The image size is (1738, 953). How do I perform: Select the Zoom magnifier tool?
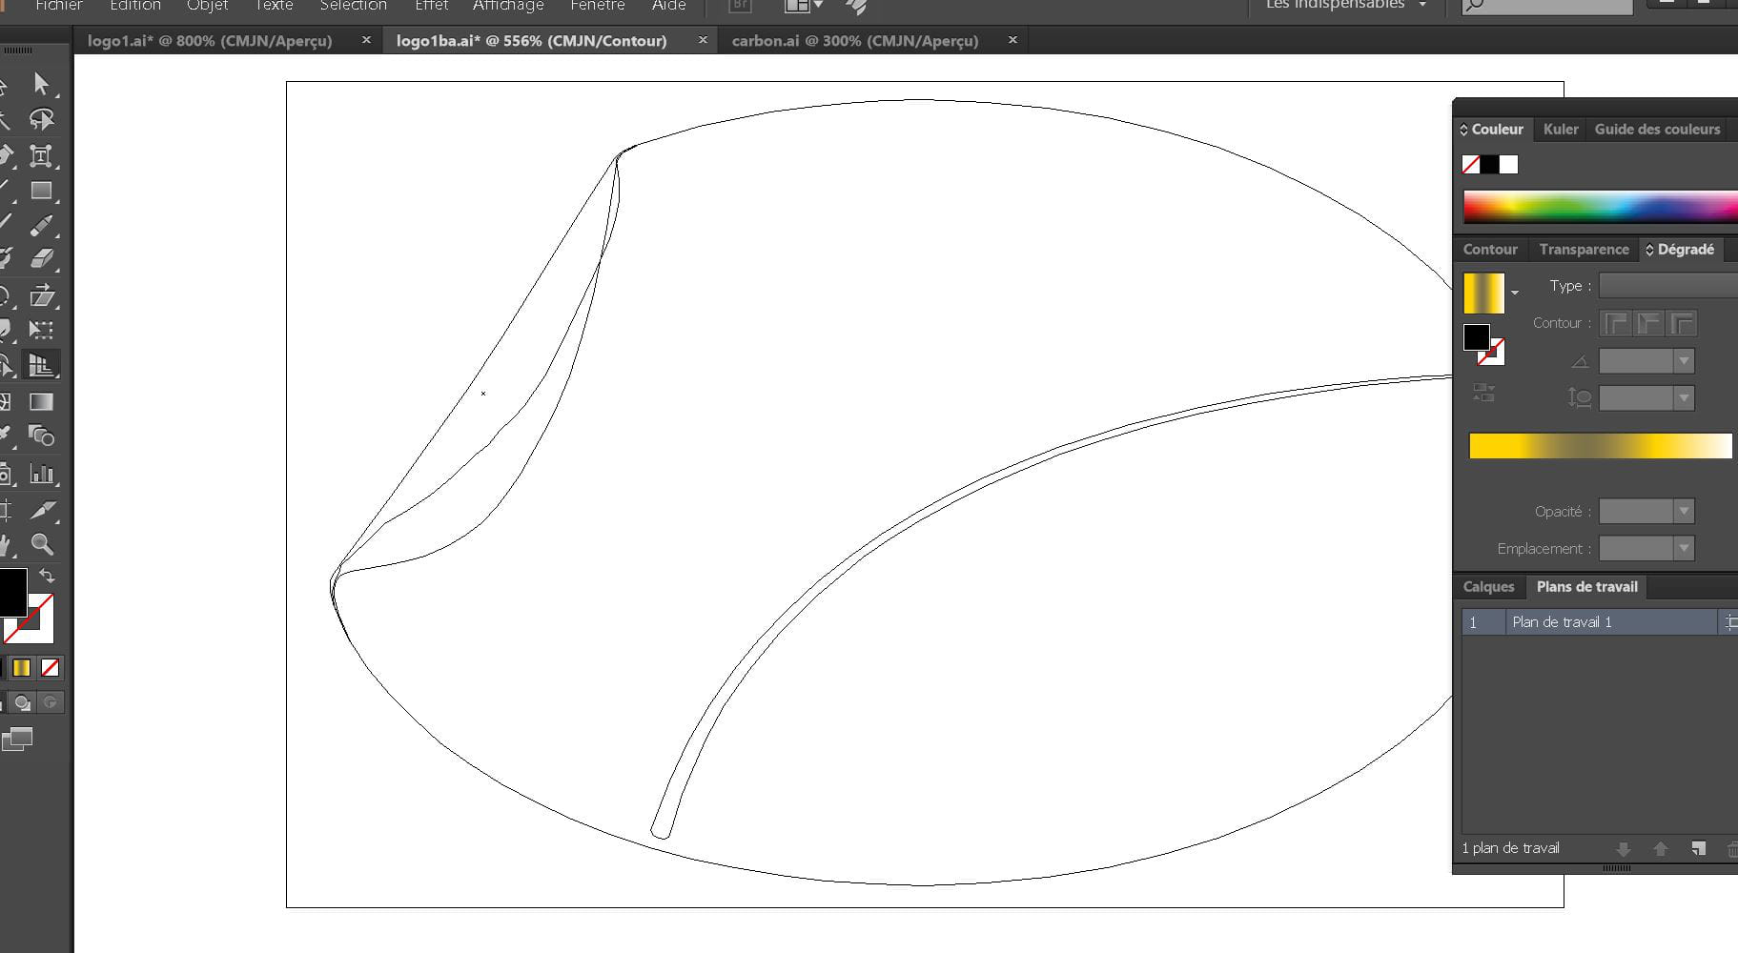(41, 544)
